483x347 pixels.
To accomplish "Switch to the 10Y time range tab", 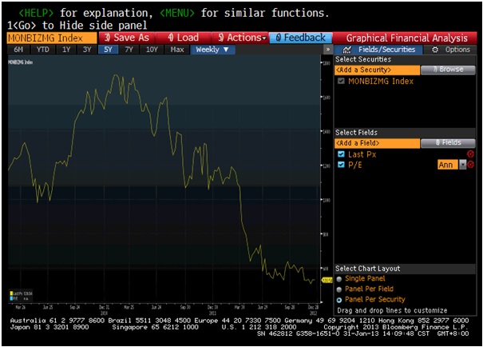I will pyautogui.click(x=152, y=50).
